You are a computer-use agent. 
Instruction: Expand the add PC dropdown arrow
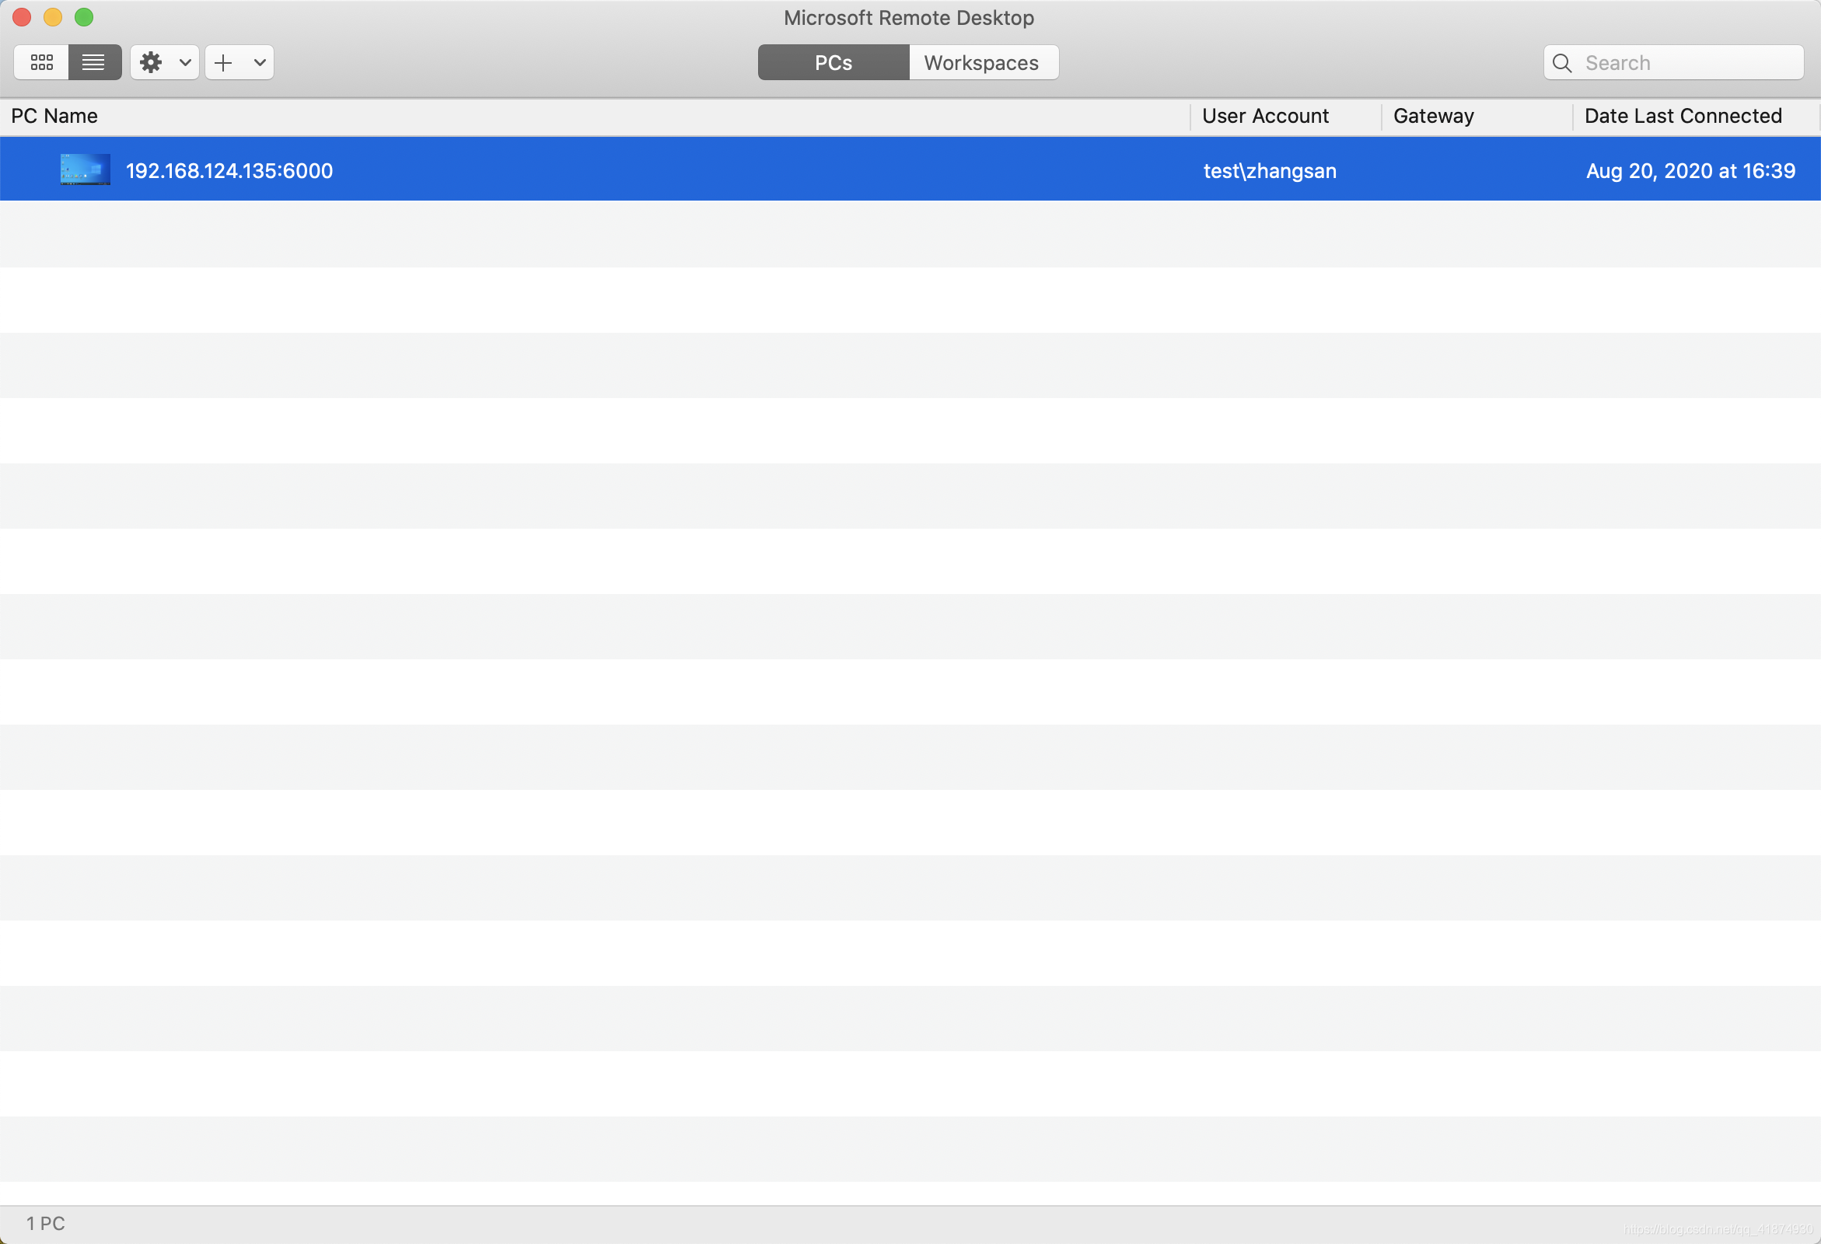(260, 63)
